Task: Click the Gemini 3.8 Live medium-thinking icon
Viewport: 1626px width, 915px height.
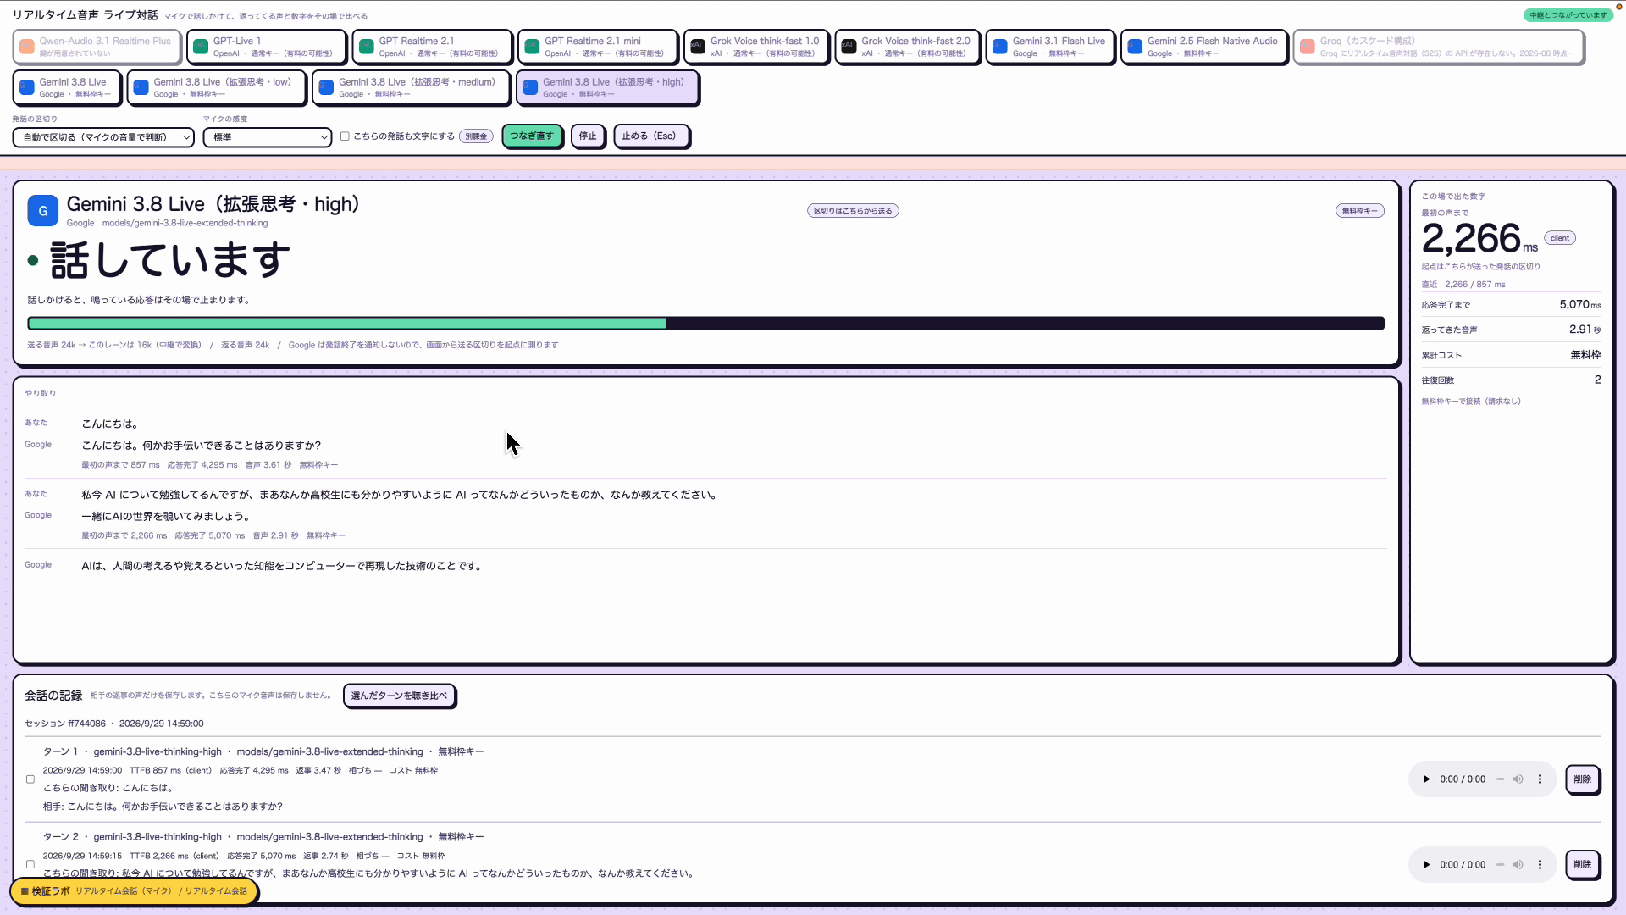Action: (x=326, y=87)
